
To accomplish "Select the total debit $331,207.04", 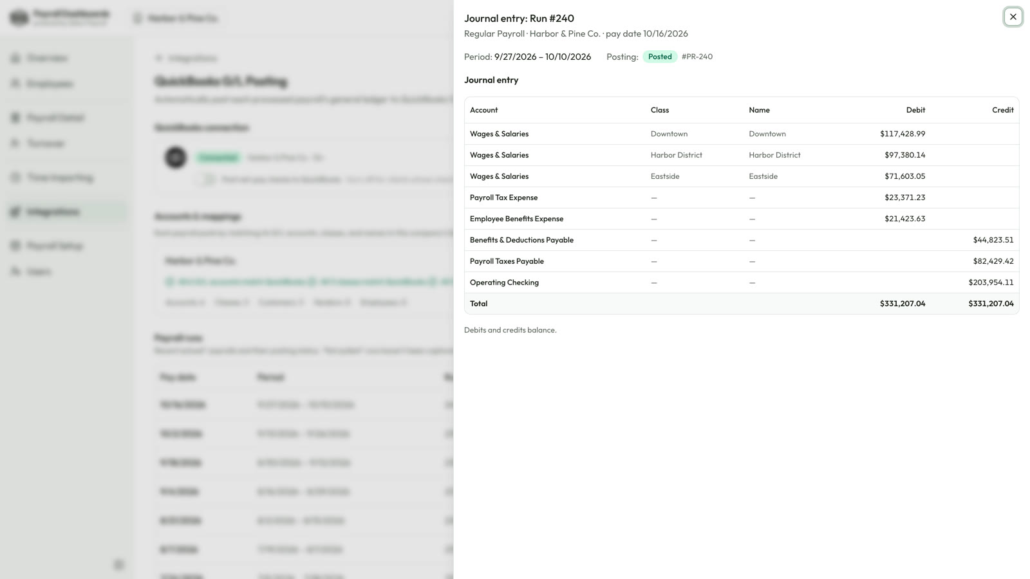I will point(903,304).
